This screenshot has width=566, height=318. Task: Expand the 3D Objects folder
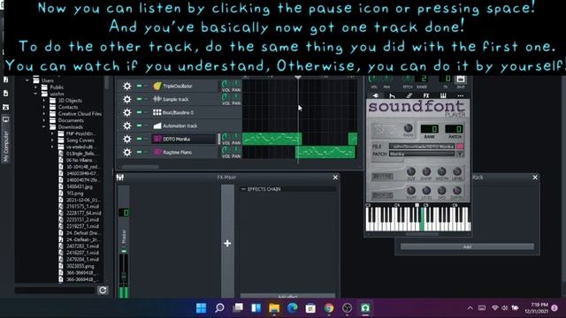click(44, 101)
